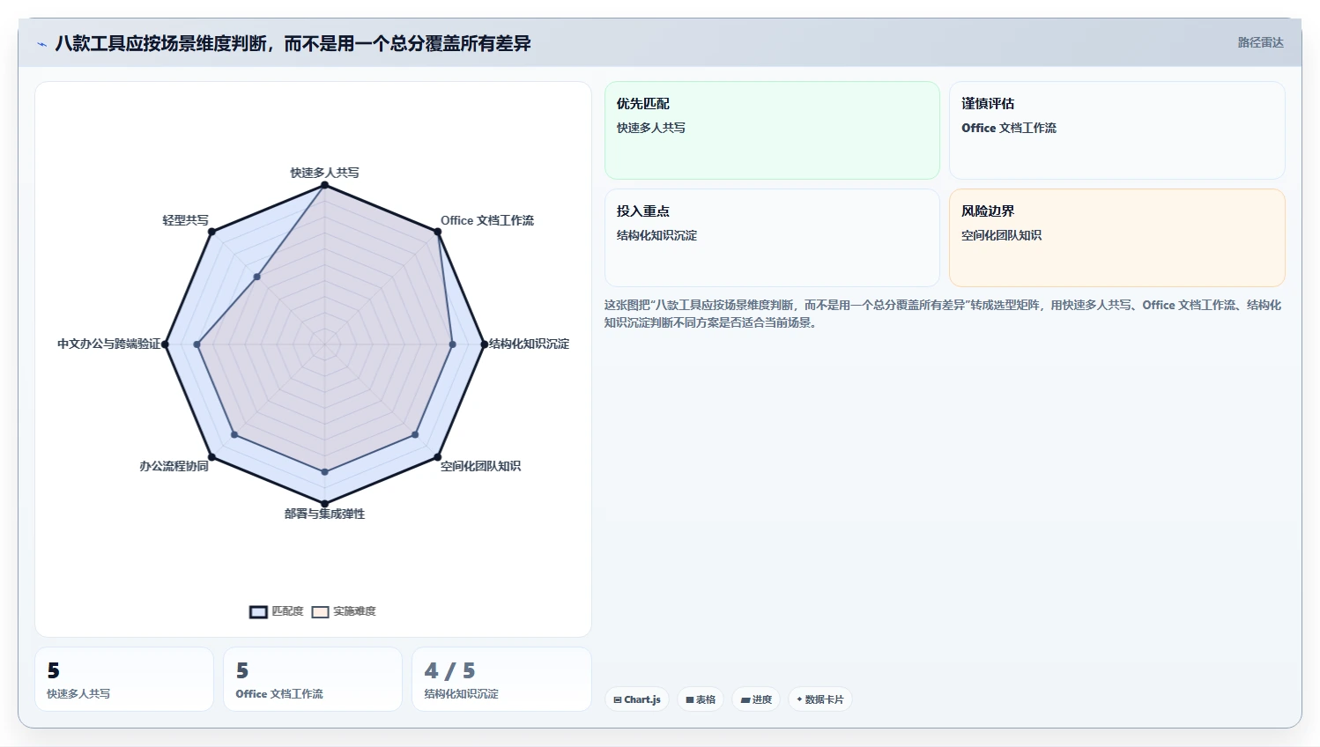Open the 投入重点 card
Screen dimensions: 1320x747
pos(772,238)
